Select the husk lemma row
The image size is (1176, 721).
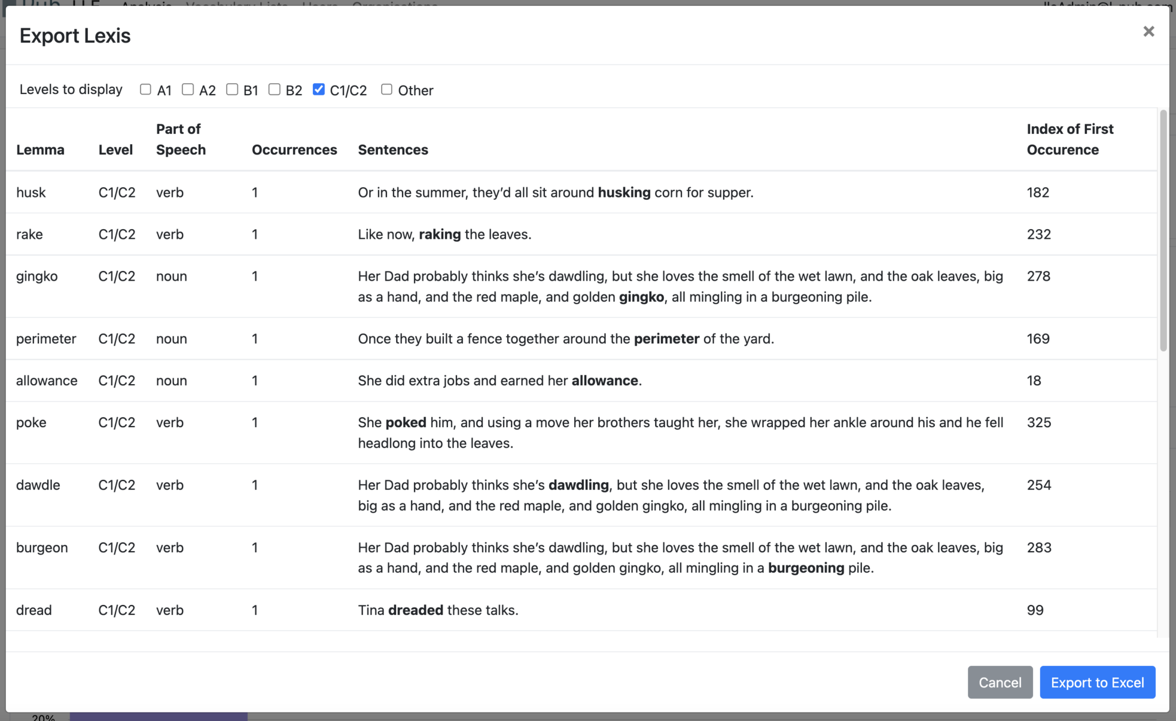[31, 192]
